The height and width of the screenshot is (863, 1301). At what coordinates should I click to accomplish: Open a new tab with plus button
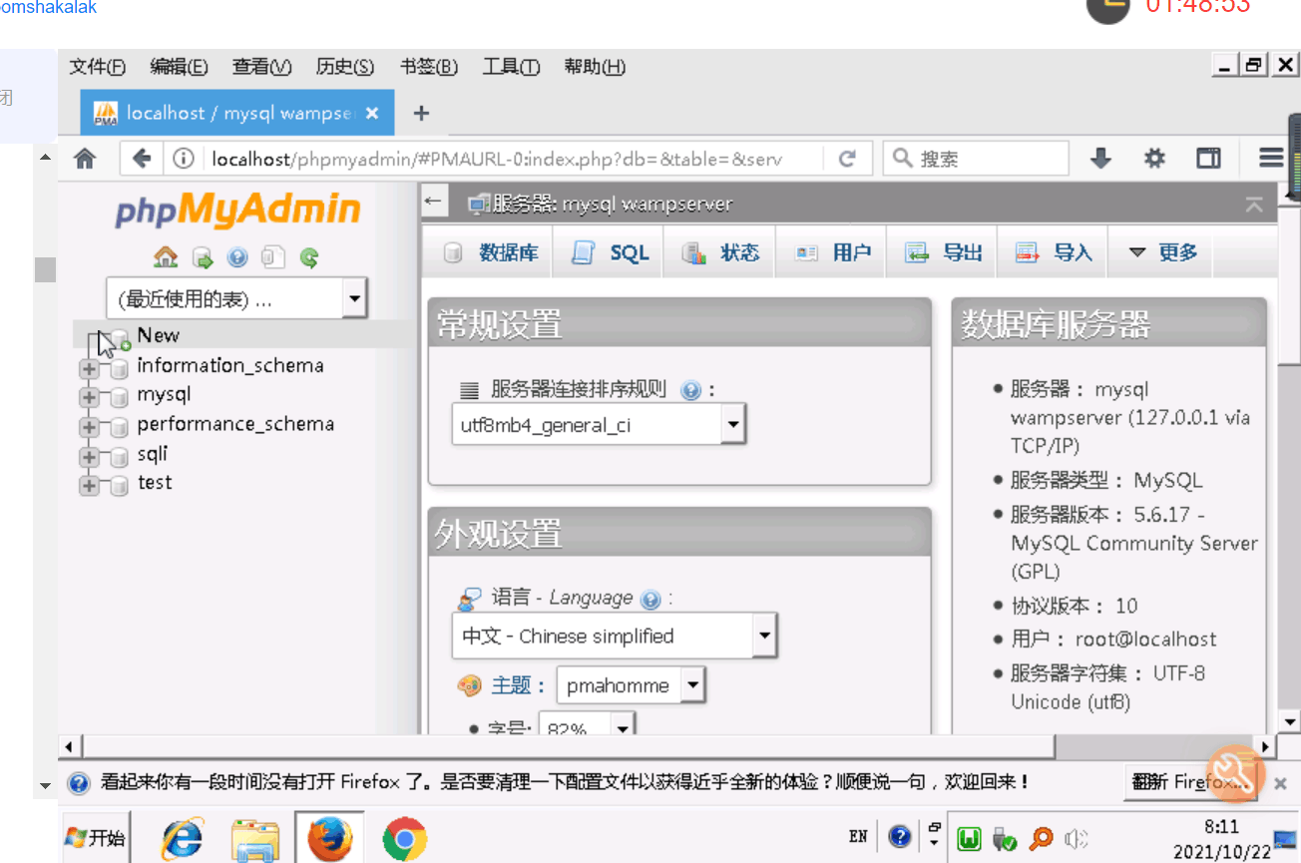[x=421, y=113]
